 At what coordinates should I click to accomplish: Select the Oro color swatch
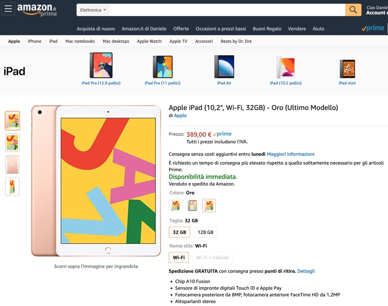[x=209, y=205]
